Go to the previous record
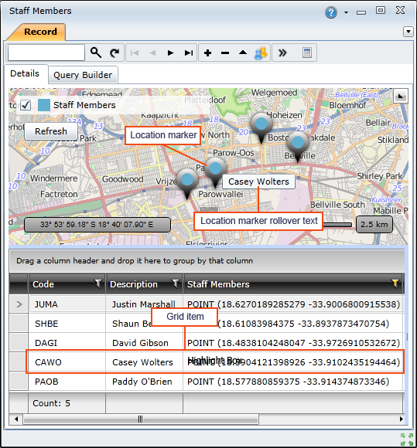This screenshot has height=448, width=417. tap(152, 53)
